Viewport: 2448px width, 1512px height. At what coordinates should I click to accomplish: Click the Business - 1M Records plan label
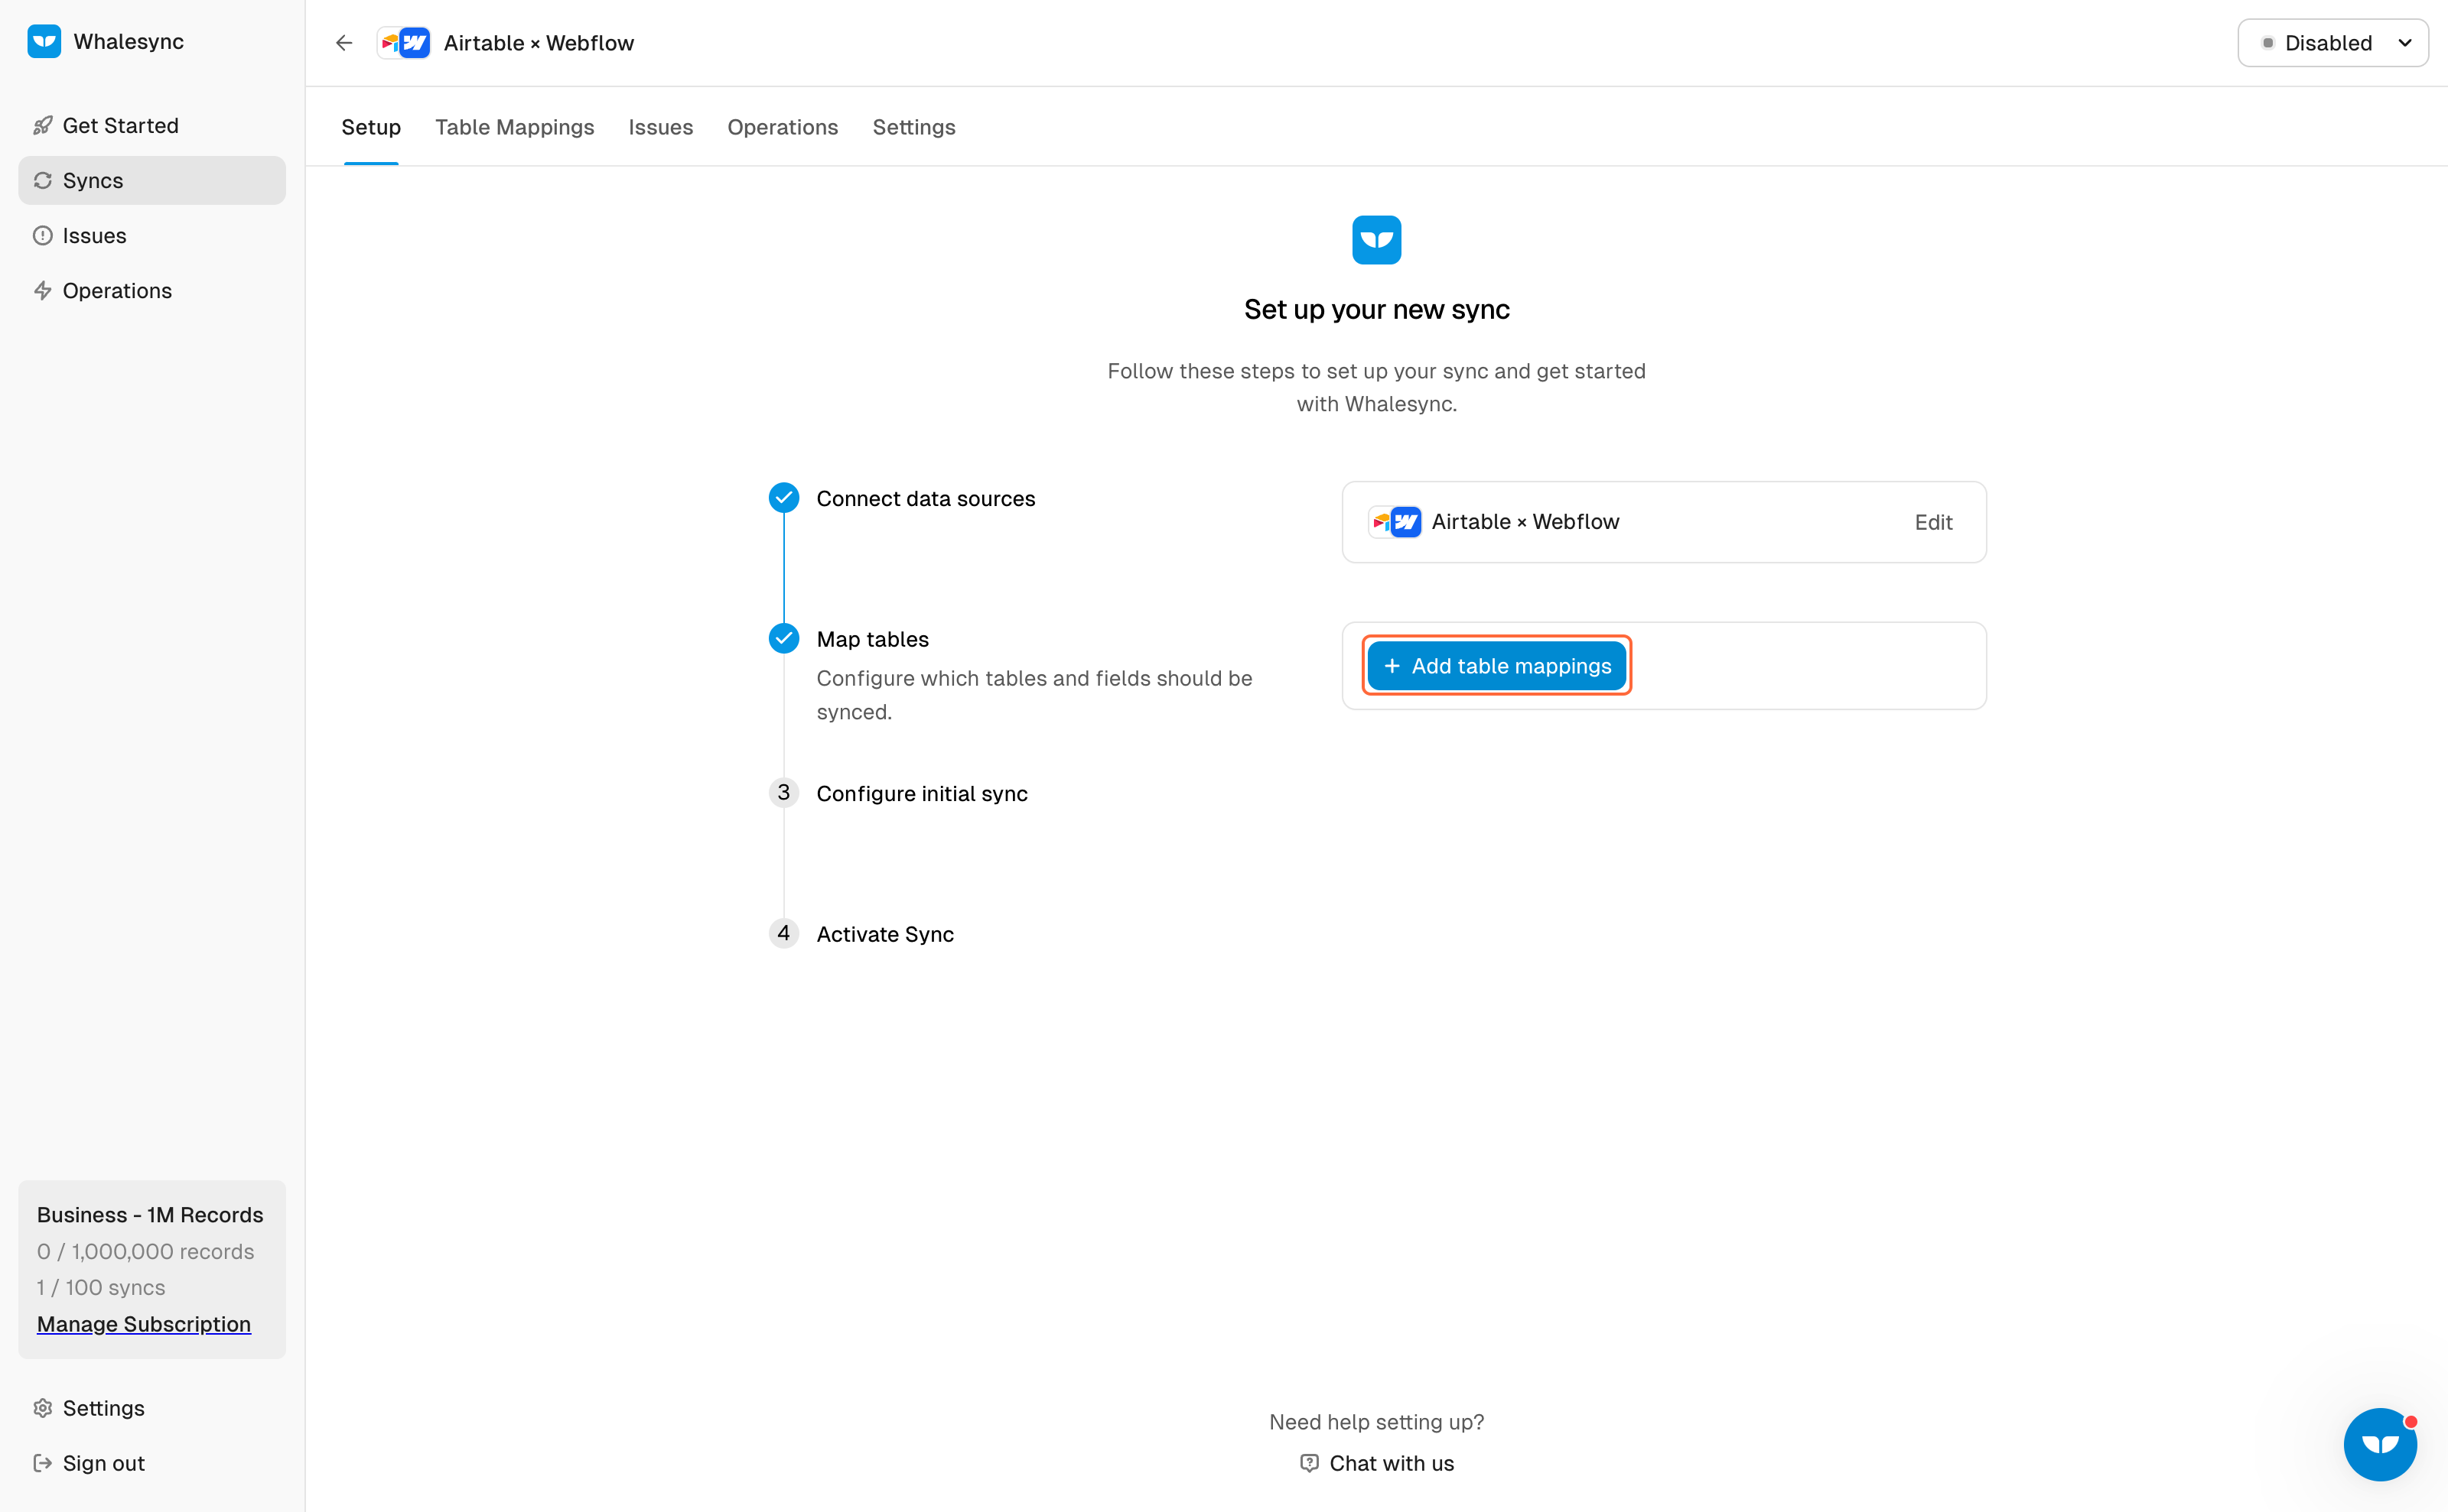click(x=150, y=1215)
